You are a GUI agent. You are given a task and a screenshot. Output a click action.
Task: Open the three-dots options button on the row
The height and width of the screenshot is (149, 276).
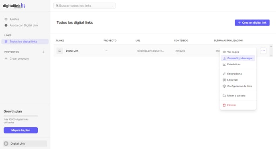click(263, 51)
